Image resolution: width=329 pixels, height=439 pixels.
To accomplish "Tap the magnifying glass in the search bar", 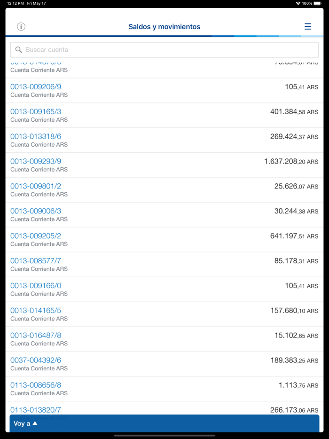I will tap(18, 49).
